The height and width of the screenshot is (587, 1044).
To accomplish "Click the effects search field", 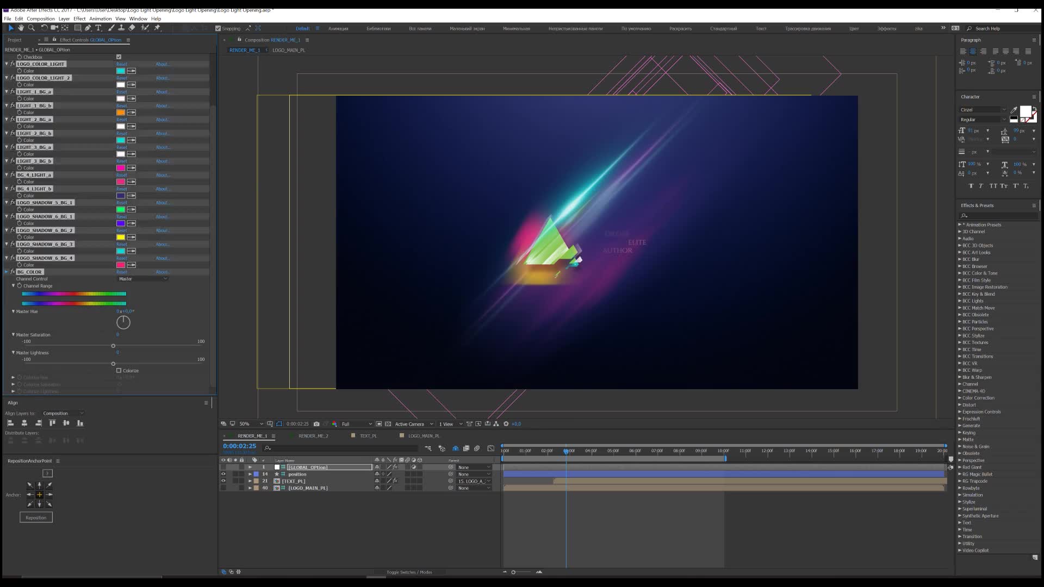I will [x=999, y=216].
